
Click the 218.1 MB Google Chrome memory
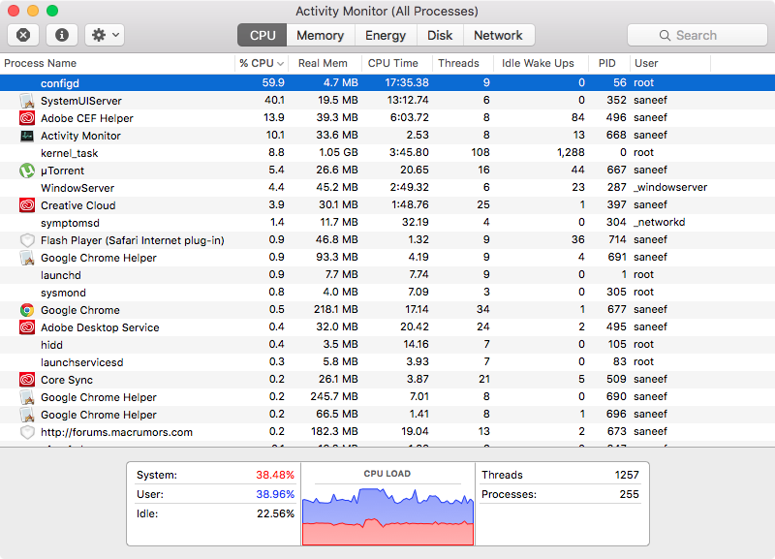pos(335,309)
